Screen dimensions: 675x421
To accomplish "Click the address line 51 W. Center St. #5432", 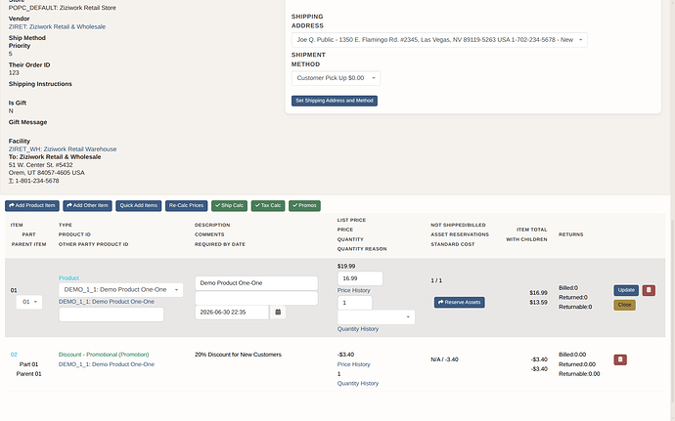I will pos(40,165).
